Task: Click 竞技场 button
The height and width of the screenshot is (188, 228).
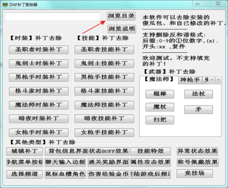Action: click(195, 173)
